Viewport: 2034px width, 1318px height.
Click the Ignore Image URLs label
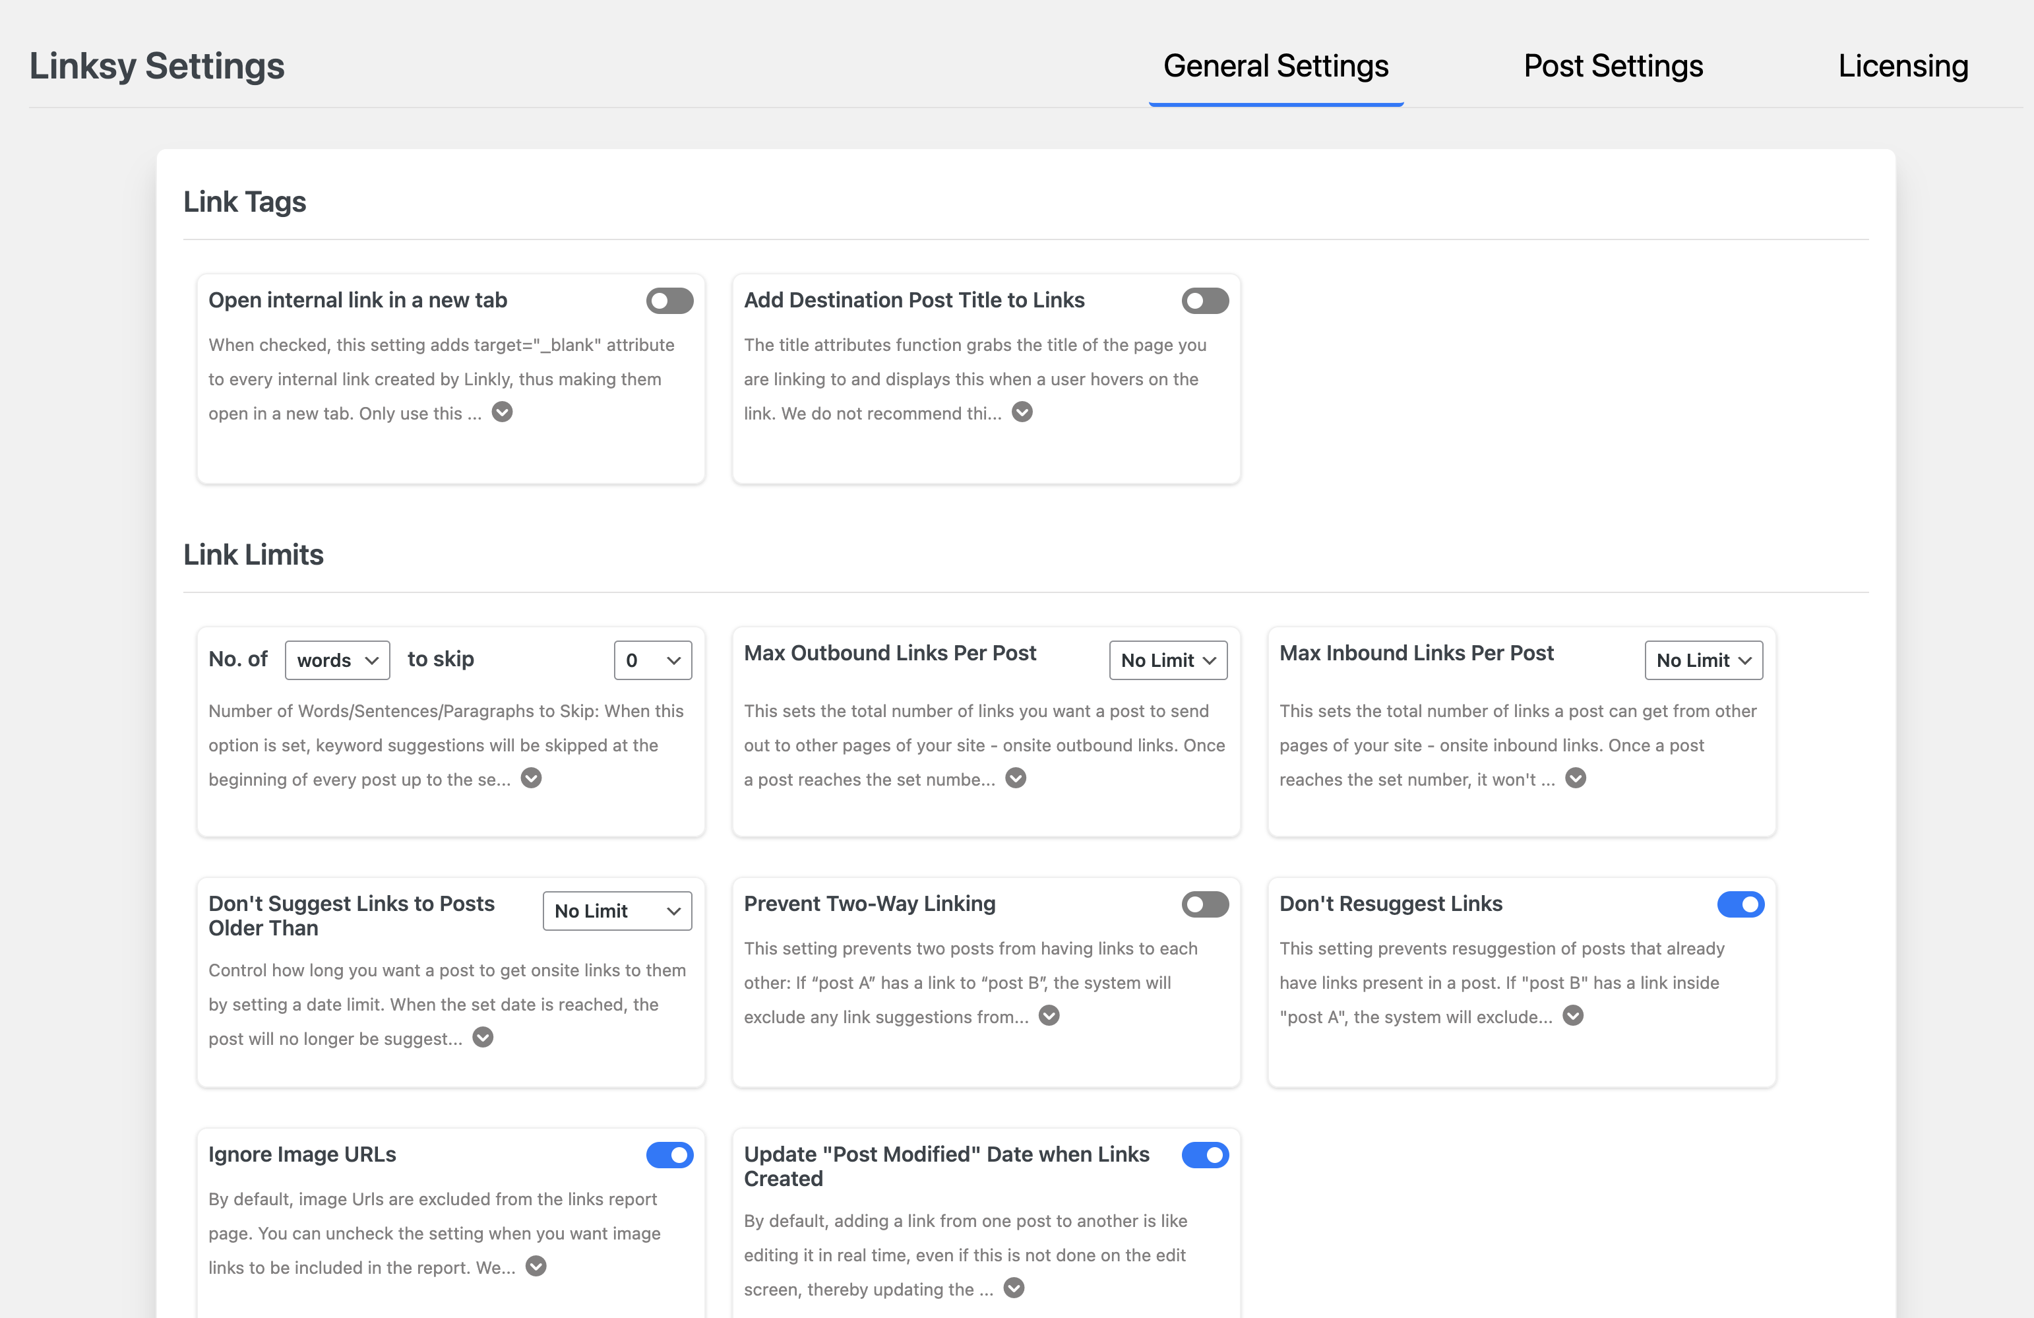[303, 1154]
